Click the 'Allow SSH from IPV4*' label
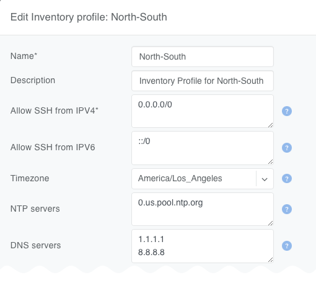Screen dimensions: 316x288 click(x=55, y=110)
